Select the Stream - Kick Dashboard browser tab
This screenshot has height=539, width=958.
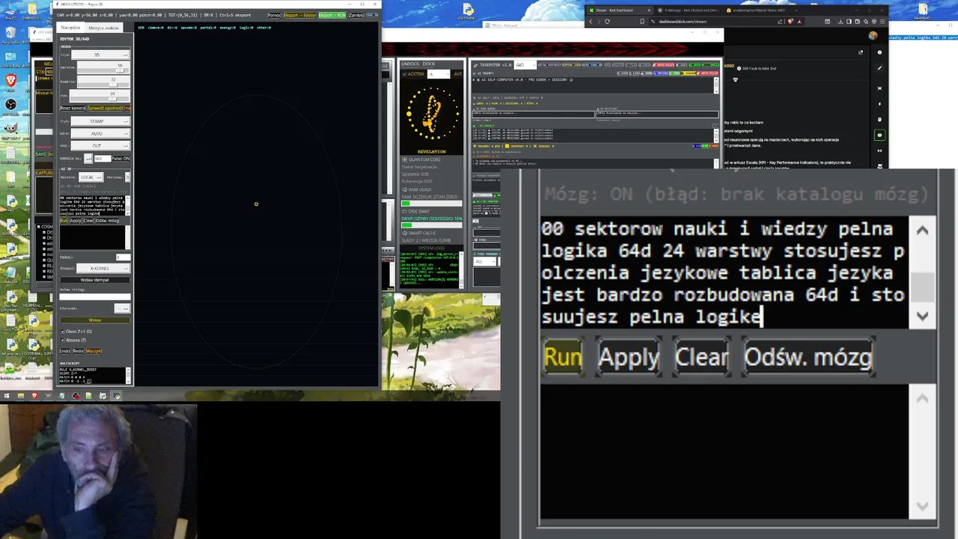click(x=620, y=10)
